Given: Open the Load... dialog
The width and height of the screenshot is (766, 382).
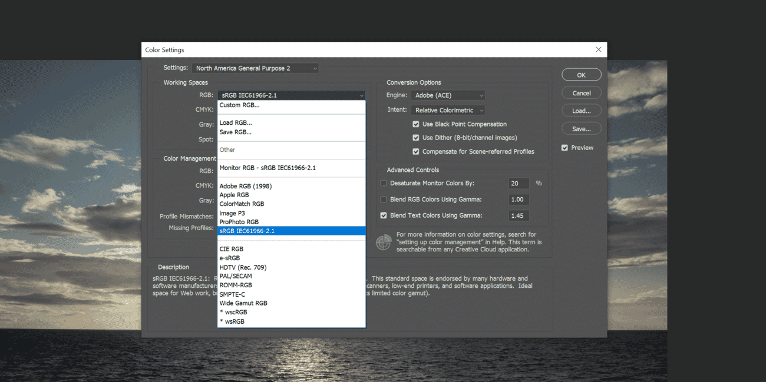Looking at the screenshot, I should tap(581, 110).
